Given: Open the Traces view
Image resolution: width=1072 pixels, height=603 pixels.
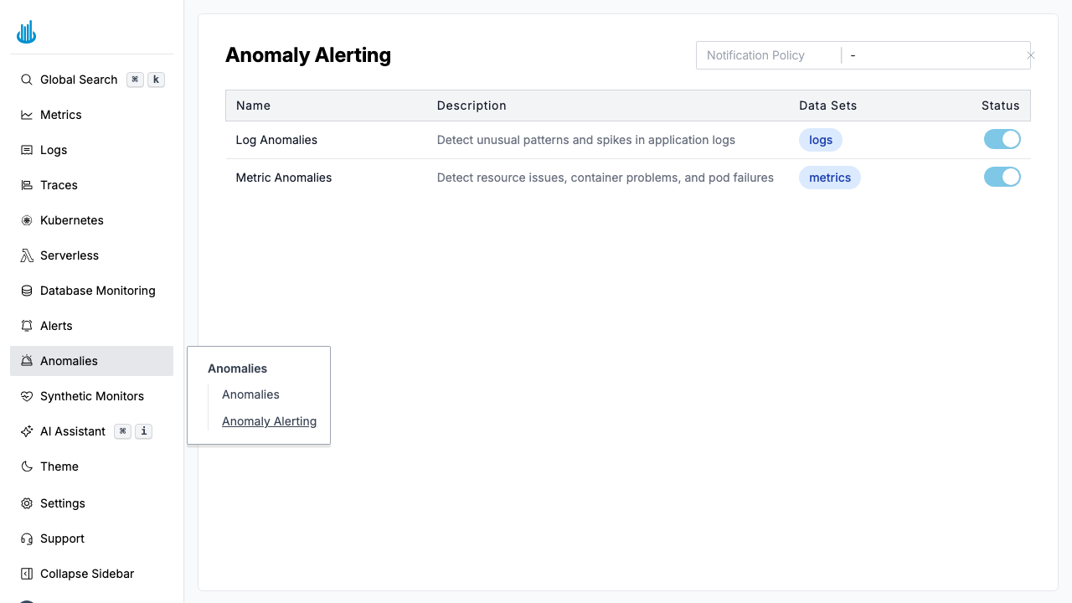Looking at the screenshot, I should click(57, 185).
